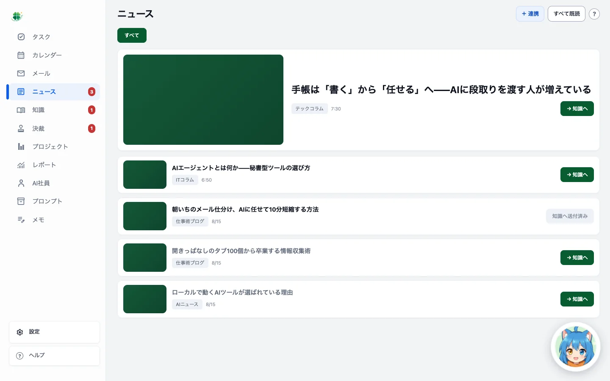610x381 pixels.
Task: Open the プロジェクト chart icon
Action: (21, 146)
